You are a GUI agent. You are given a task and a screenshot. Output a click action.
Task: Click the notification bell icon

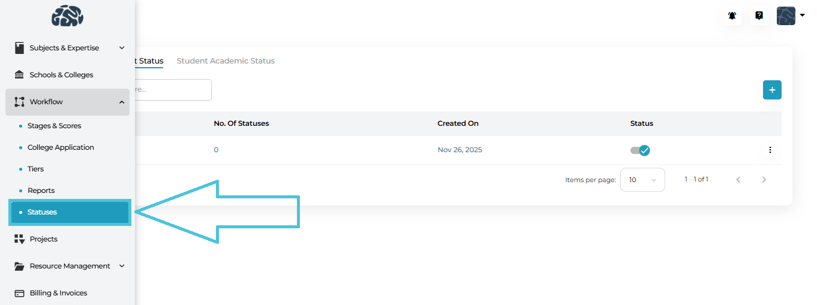[x=732, y=16]
